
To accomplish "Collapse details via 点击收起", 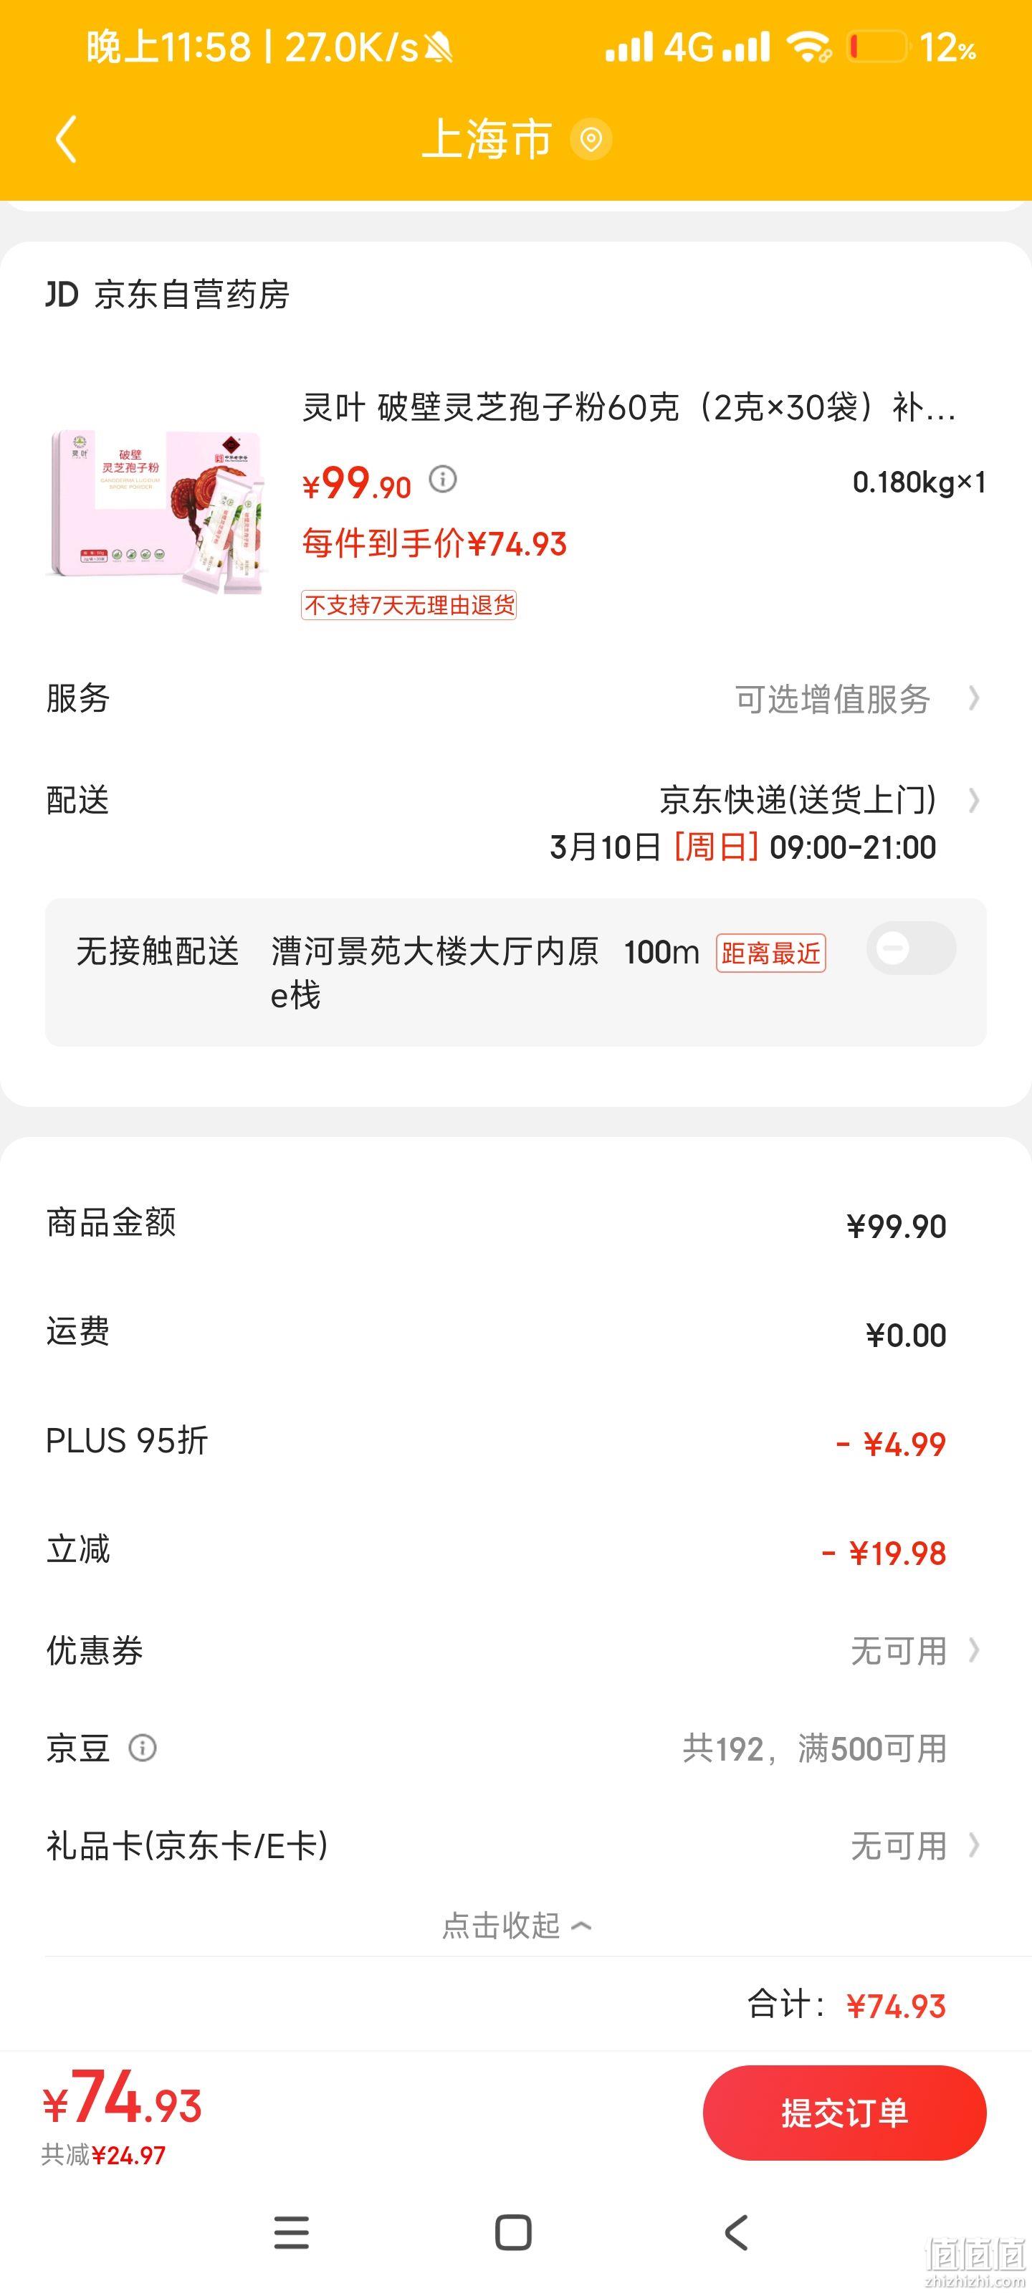I will coord(517,1926).
